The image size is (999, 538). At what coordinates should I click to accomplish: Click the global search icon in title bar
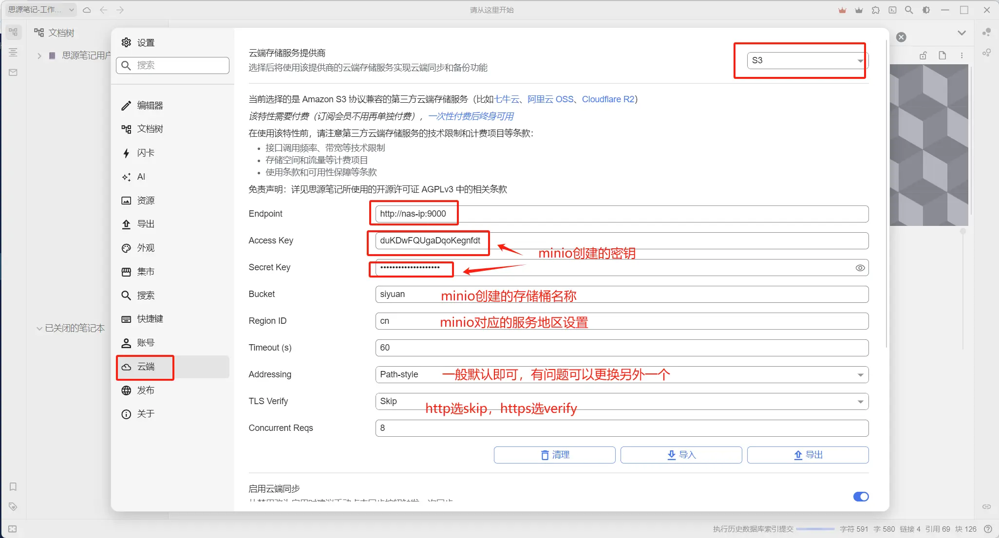tap(909, 10)
